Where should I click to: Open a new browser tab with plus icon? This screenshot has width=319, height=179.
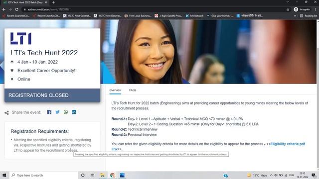(x=53, y=2)
